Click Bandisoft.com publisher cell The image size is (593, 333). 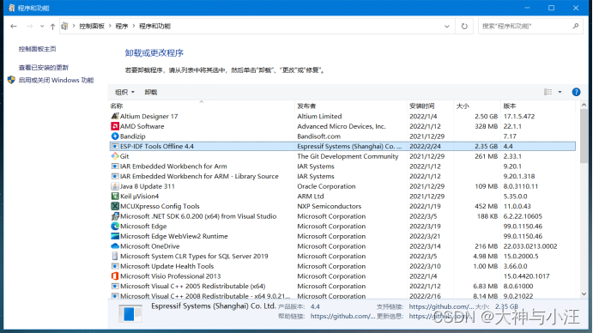[319, 136]
